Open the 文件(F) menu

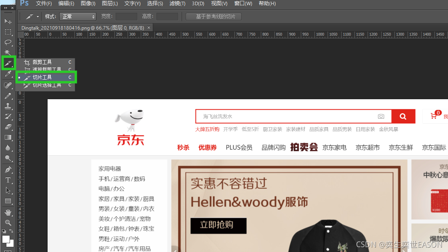point(44,4)
